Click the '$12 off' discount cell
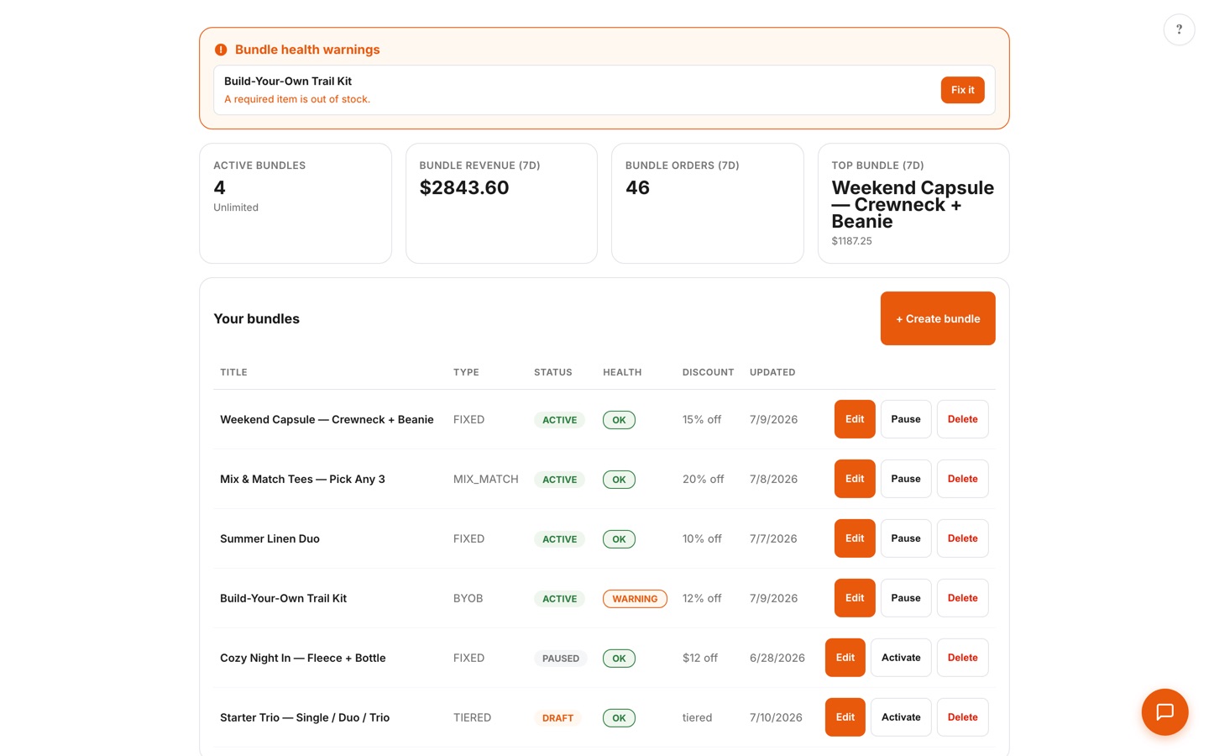The height and width of the screenshot is (756, 1209). pyautogui.click(x=700, y=658)
